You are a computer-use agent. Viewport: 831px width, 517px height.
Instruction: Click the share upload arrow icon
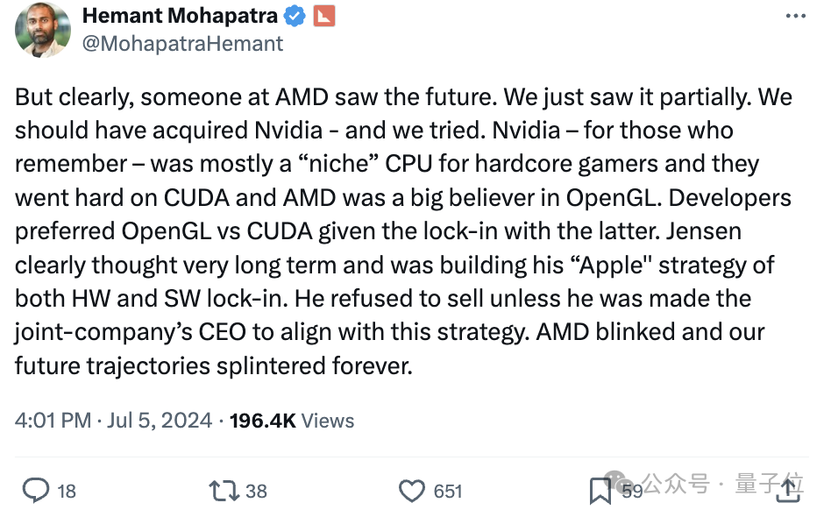(789, 491)
